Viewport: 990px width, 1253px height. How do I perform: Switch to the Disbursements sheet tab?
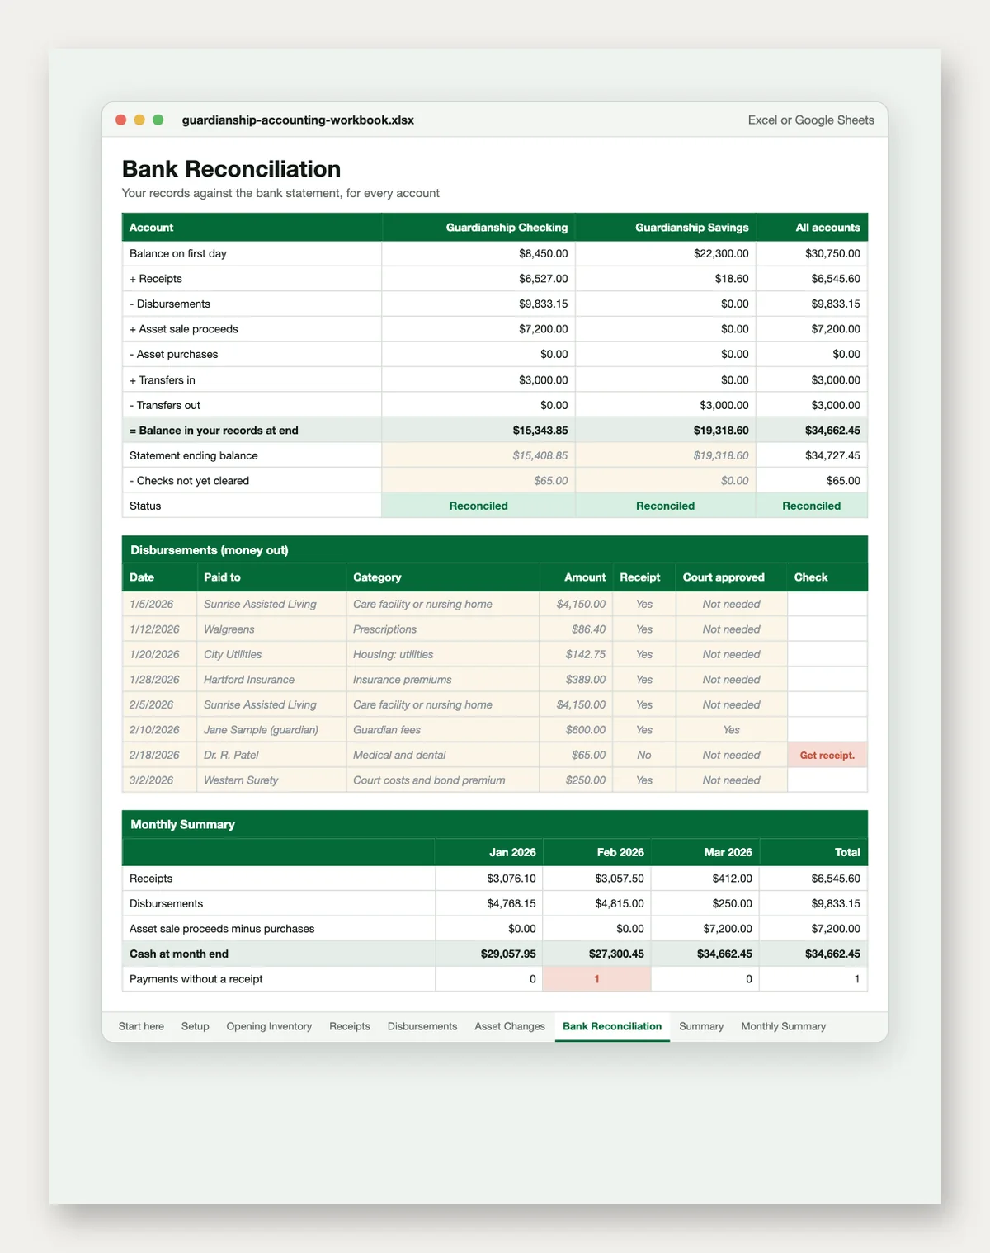(422, 1026)
